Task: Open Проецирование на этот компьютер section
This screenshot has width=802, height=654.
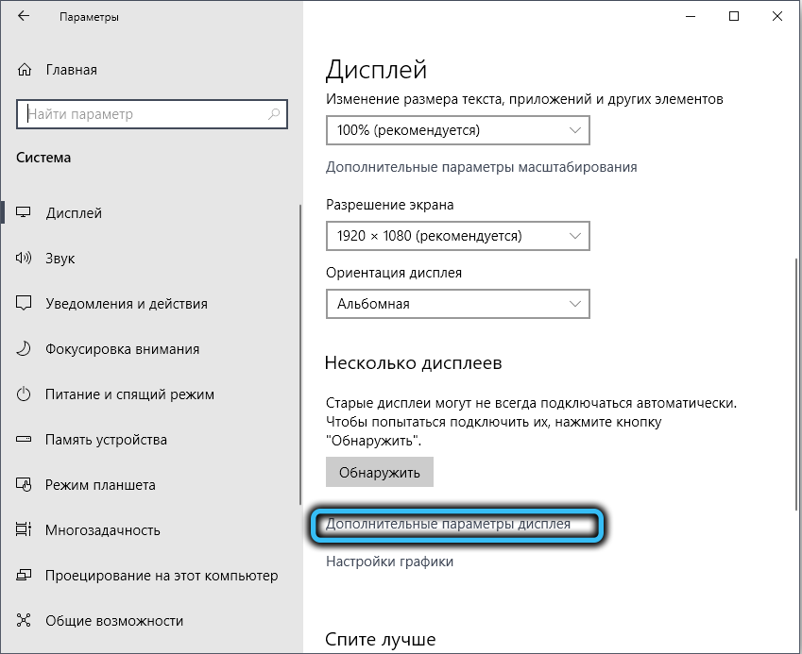Action: click(162, 576)
